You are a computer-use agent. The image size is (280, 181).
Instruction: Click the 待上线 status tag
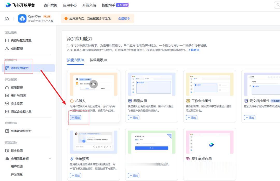(x=47, y=16)
